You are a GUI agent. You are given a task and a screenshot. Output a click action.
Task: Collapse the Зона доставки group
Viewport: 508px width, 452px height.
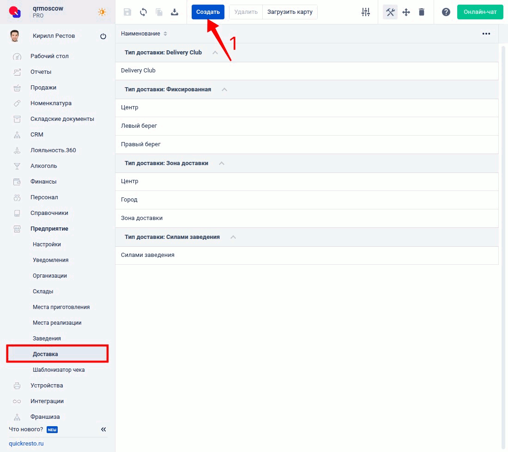(x=222, y=163)
